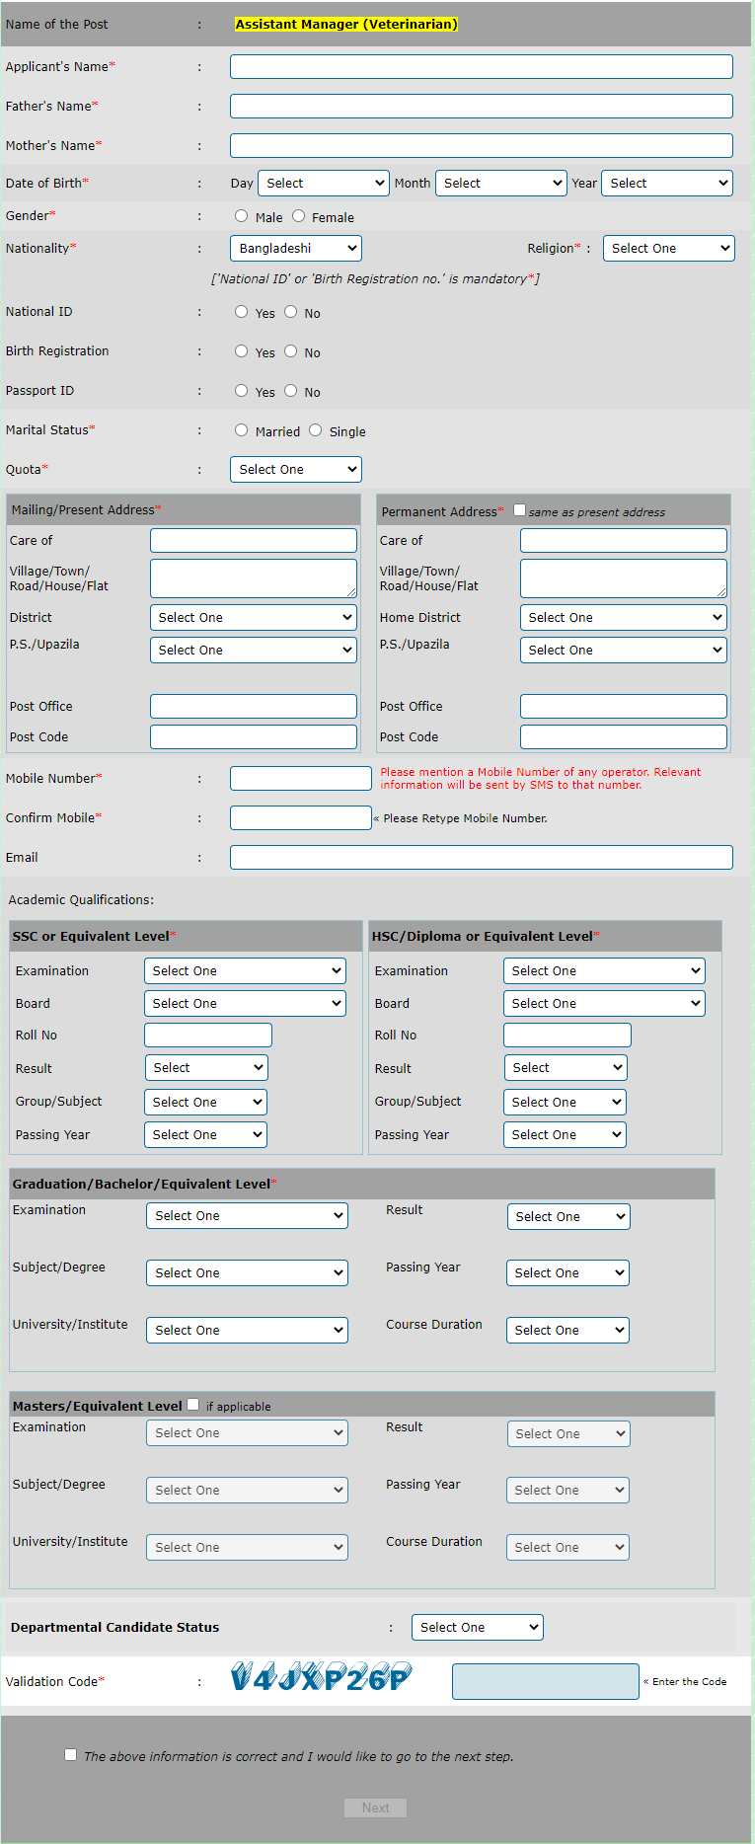Click the present address Care of field
755x1844 pixels.
[x=254, y=541]
